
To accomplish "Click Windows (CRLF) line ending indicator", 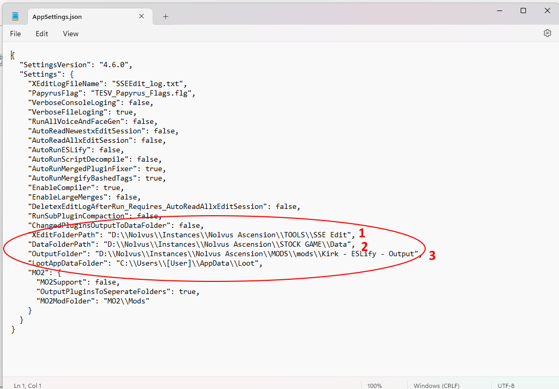I will (x=436, y=385).
